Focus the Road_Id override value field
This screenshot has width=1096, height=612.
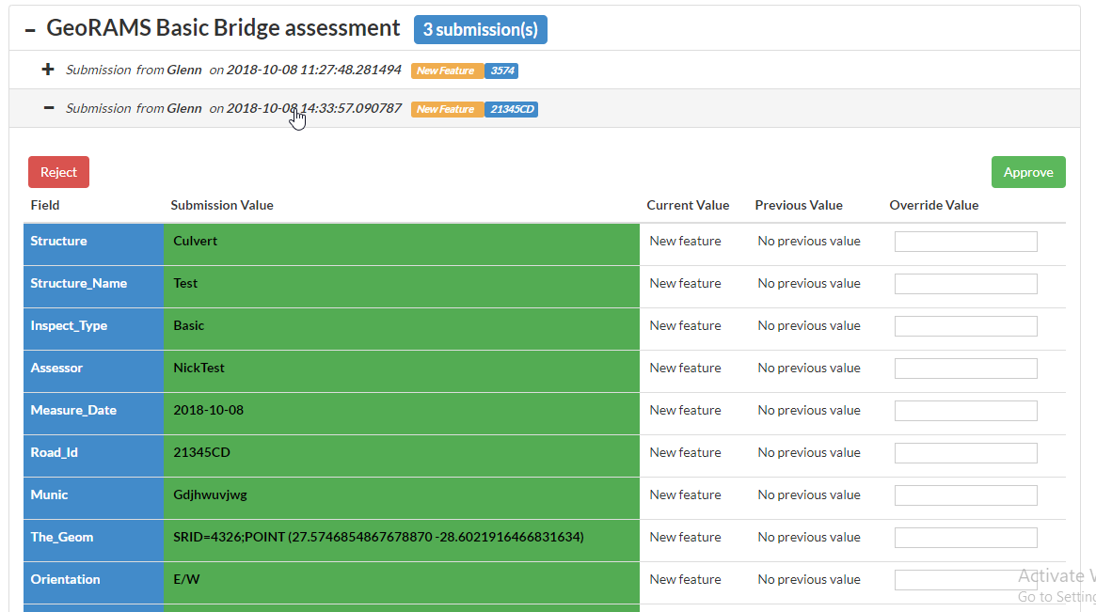tap(965, 453)
